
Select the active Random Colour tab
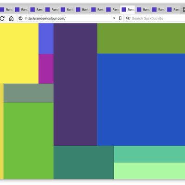click(127, 10)
